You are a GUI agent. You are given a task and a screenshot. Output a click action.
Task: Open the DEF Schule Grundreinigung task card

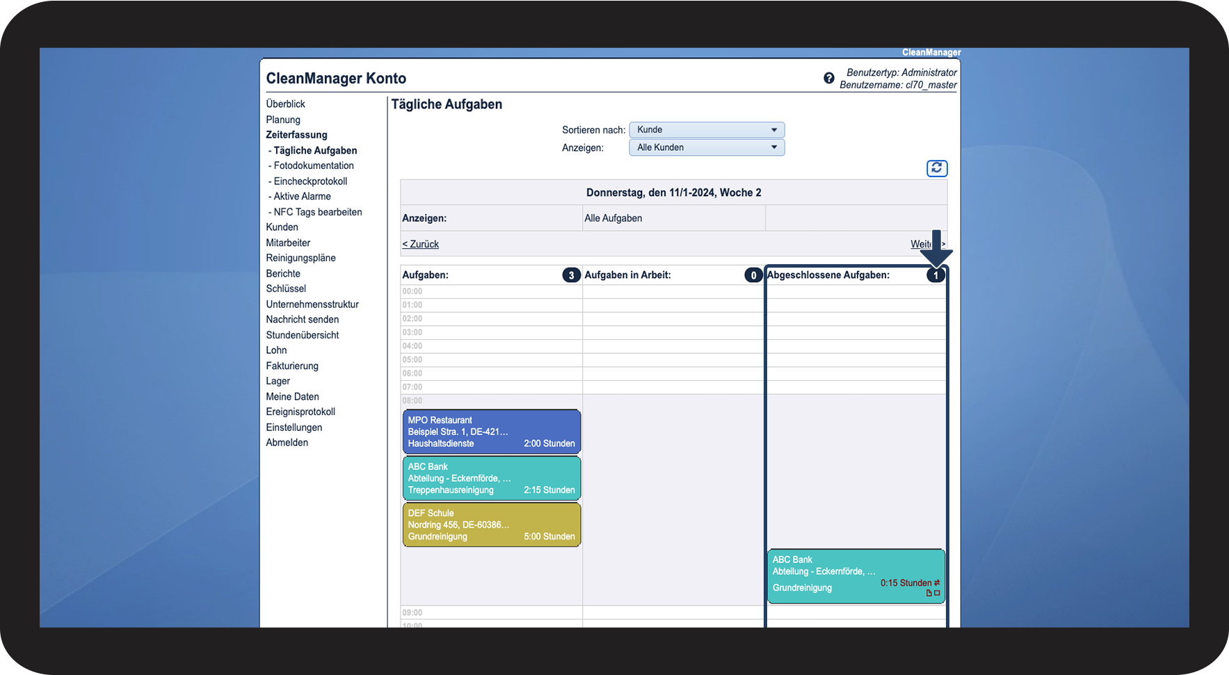pos(491,525)
